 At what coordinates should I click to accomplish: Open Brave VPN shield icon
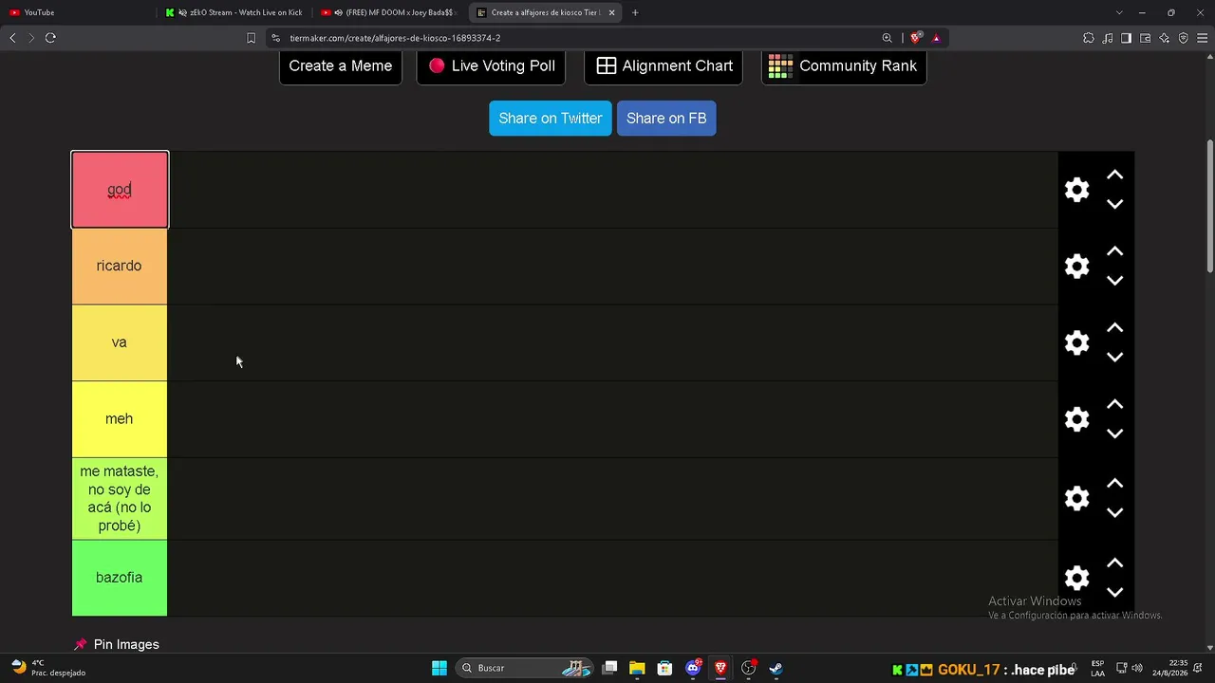[x=1183, y=38]
